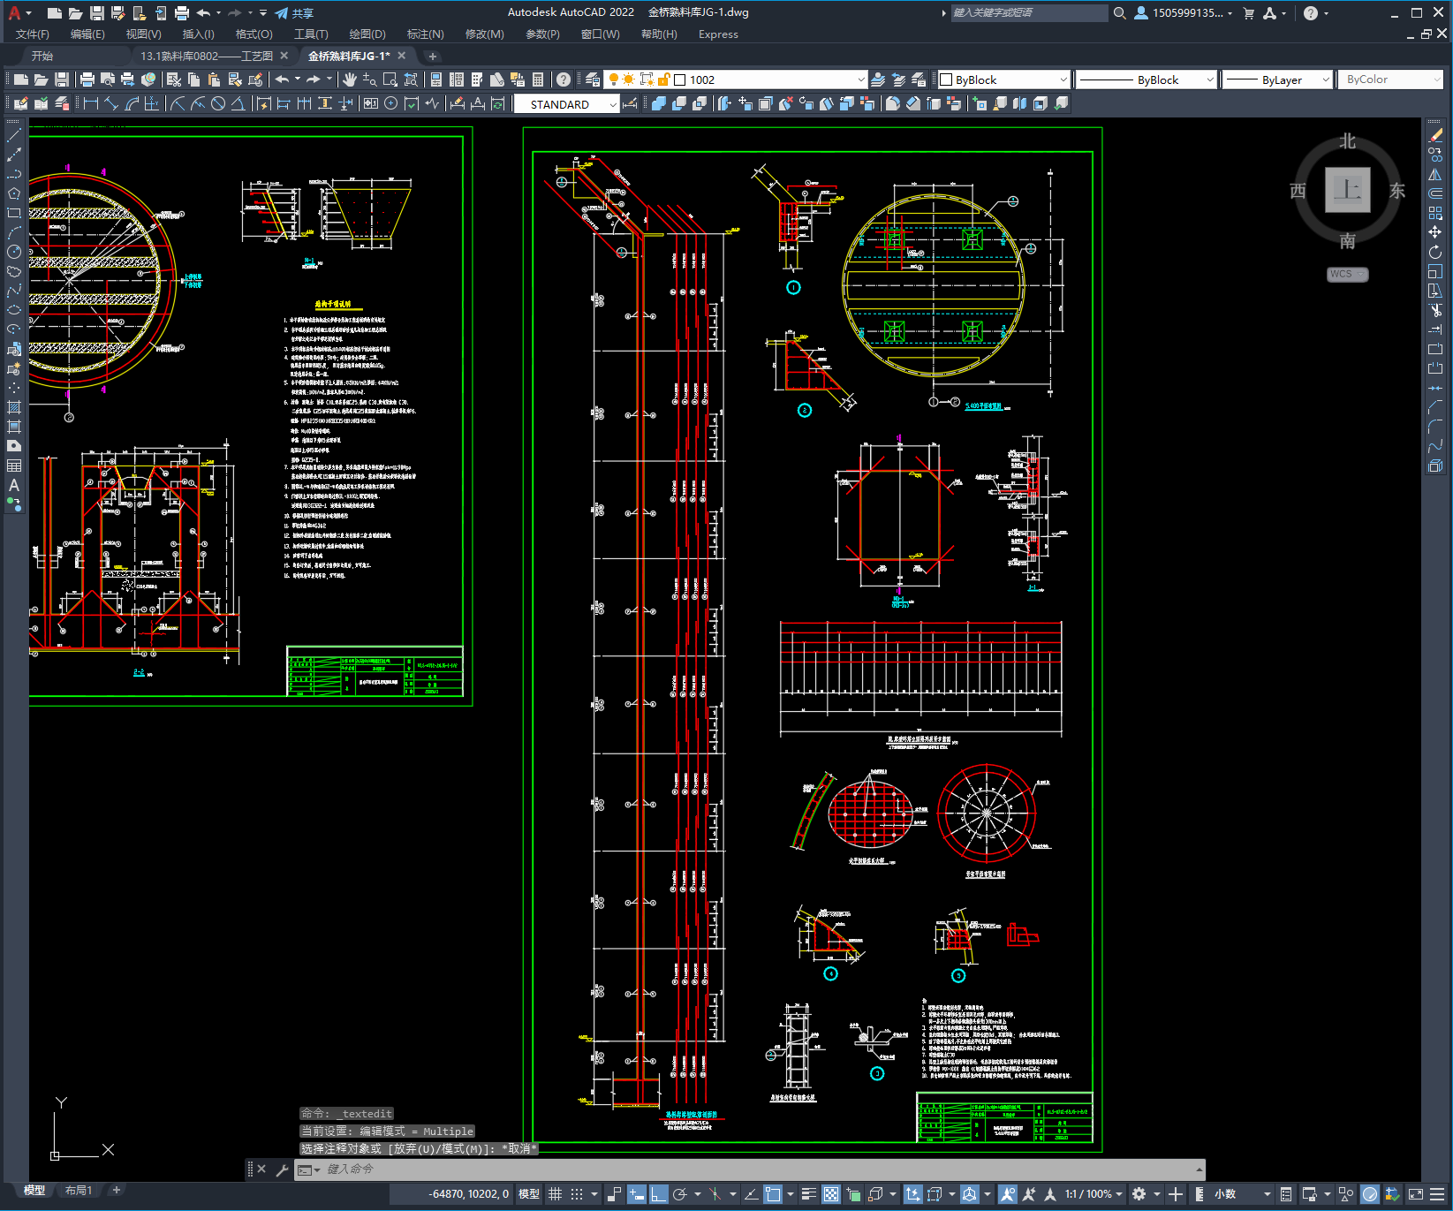Select the Diameter dimension tool
Screen dimensions: 1453x1211
tap(217, 103)
